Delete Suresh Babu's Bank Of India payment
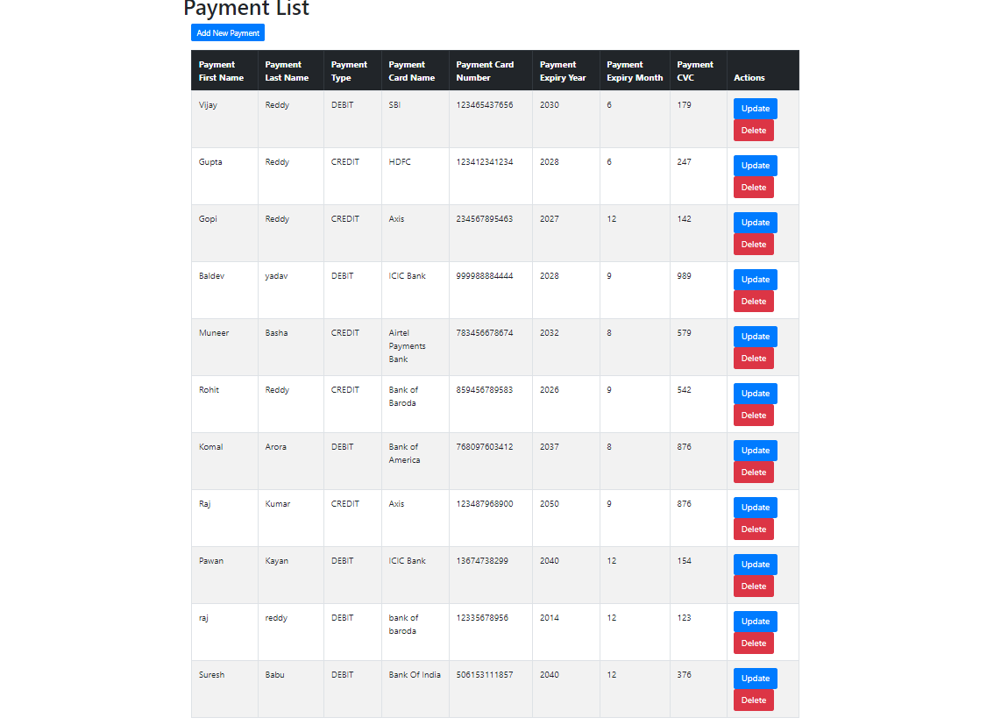The image size is (994, 725). (x=753, y=701)
